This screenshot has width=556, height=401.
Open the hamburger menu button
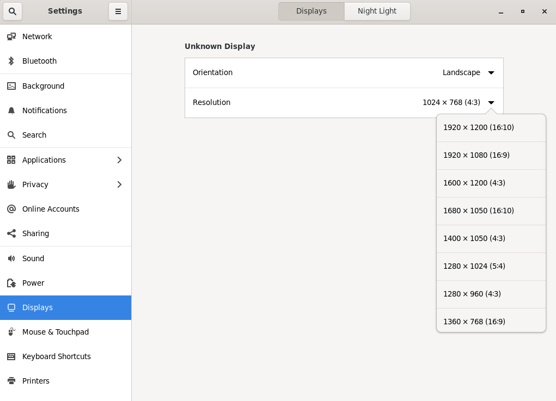pyautogui.click(x=118, y=11)
